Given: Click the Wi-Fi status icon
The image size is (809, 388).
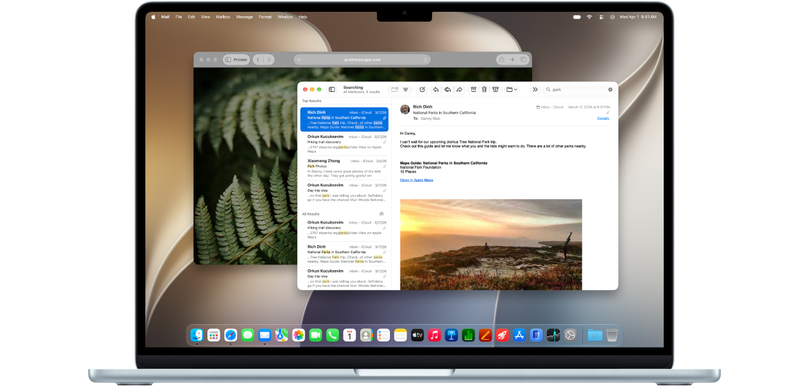Looking at the screenshot, I should (589, 17).
